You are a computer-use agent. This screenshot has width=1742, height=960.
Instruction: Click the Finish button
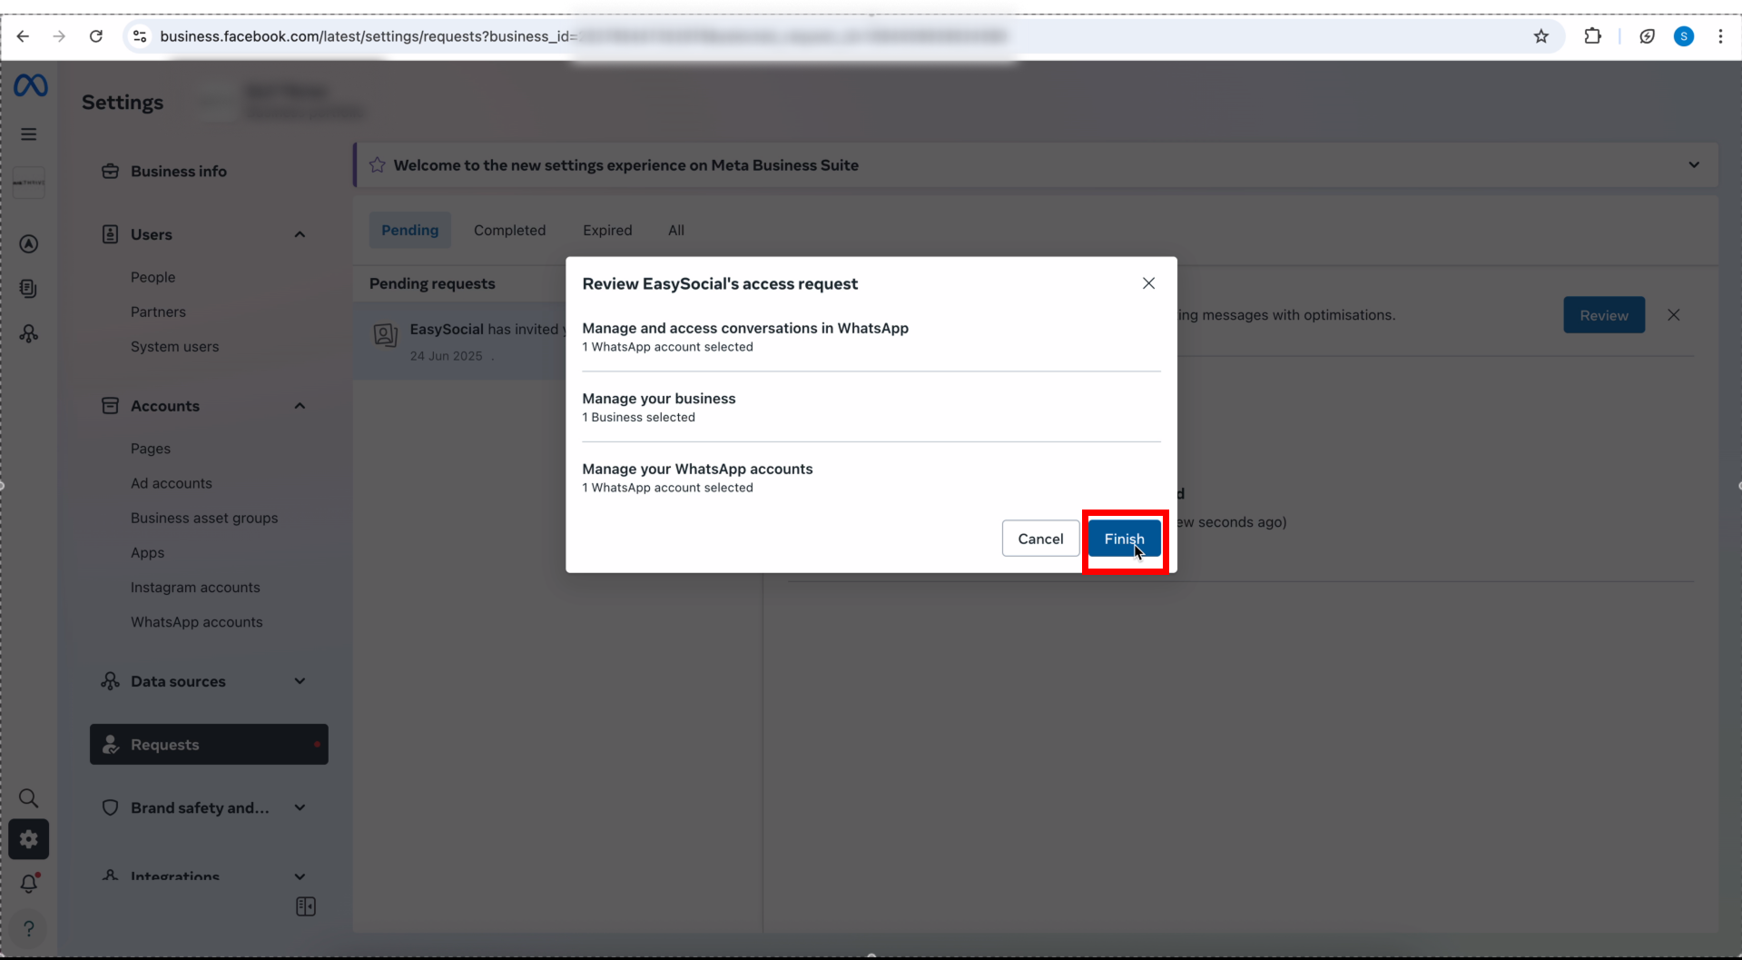(x=1124, y=539)
